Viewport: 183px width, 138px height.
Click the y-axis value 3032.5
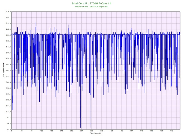coord(8,71)
